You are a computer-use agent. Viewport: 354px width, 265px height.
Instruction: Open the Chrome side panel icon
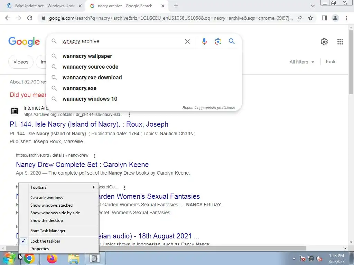pyautogui.click(x=324, y=18)
